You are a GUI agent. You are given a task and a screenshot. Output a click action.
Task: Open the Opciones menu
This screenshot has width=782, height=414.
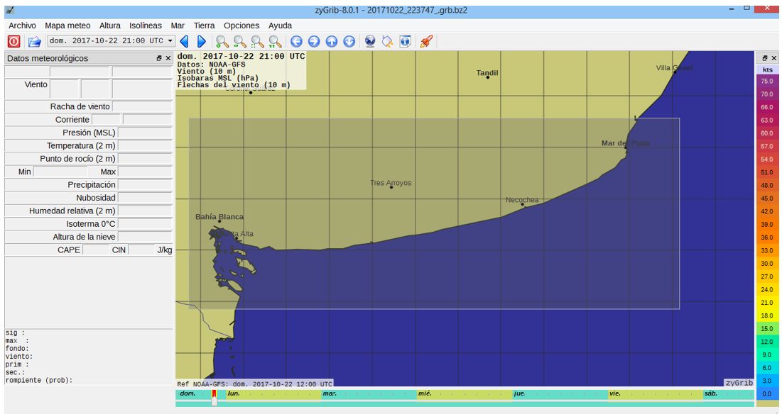[241, 26]
